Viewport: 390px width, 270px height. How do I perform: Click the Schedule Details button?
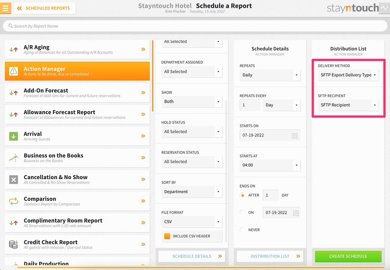pyautogui.click(x=192, y=256)
